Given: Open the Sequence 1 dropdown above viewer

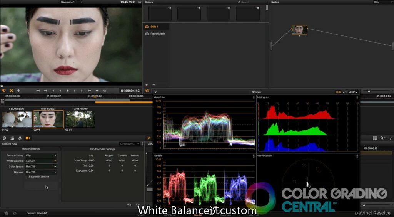Looking at the screenshot, I should tap(72, 2).
